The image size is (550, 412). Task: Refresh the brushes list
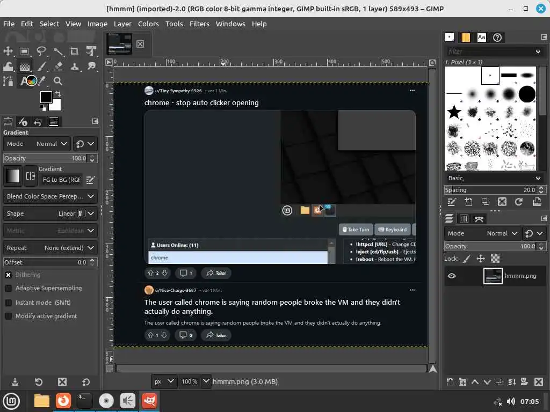click(519, 202)
